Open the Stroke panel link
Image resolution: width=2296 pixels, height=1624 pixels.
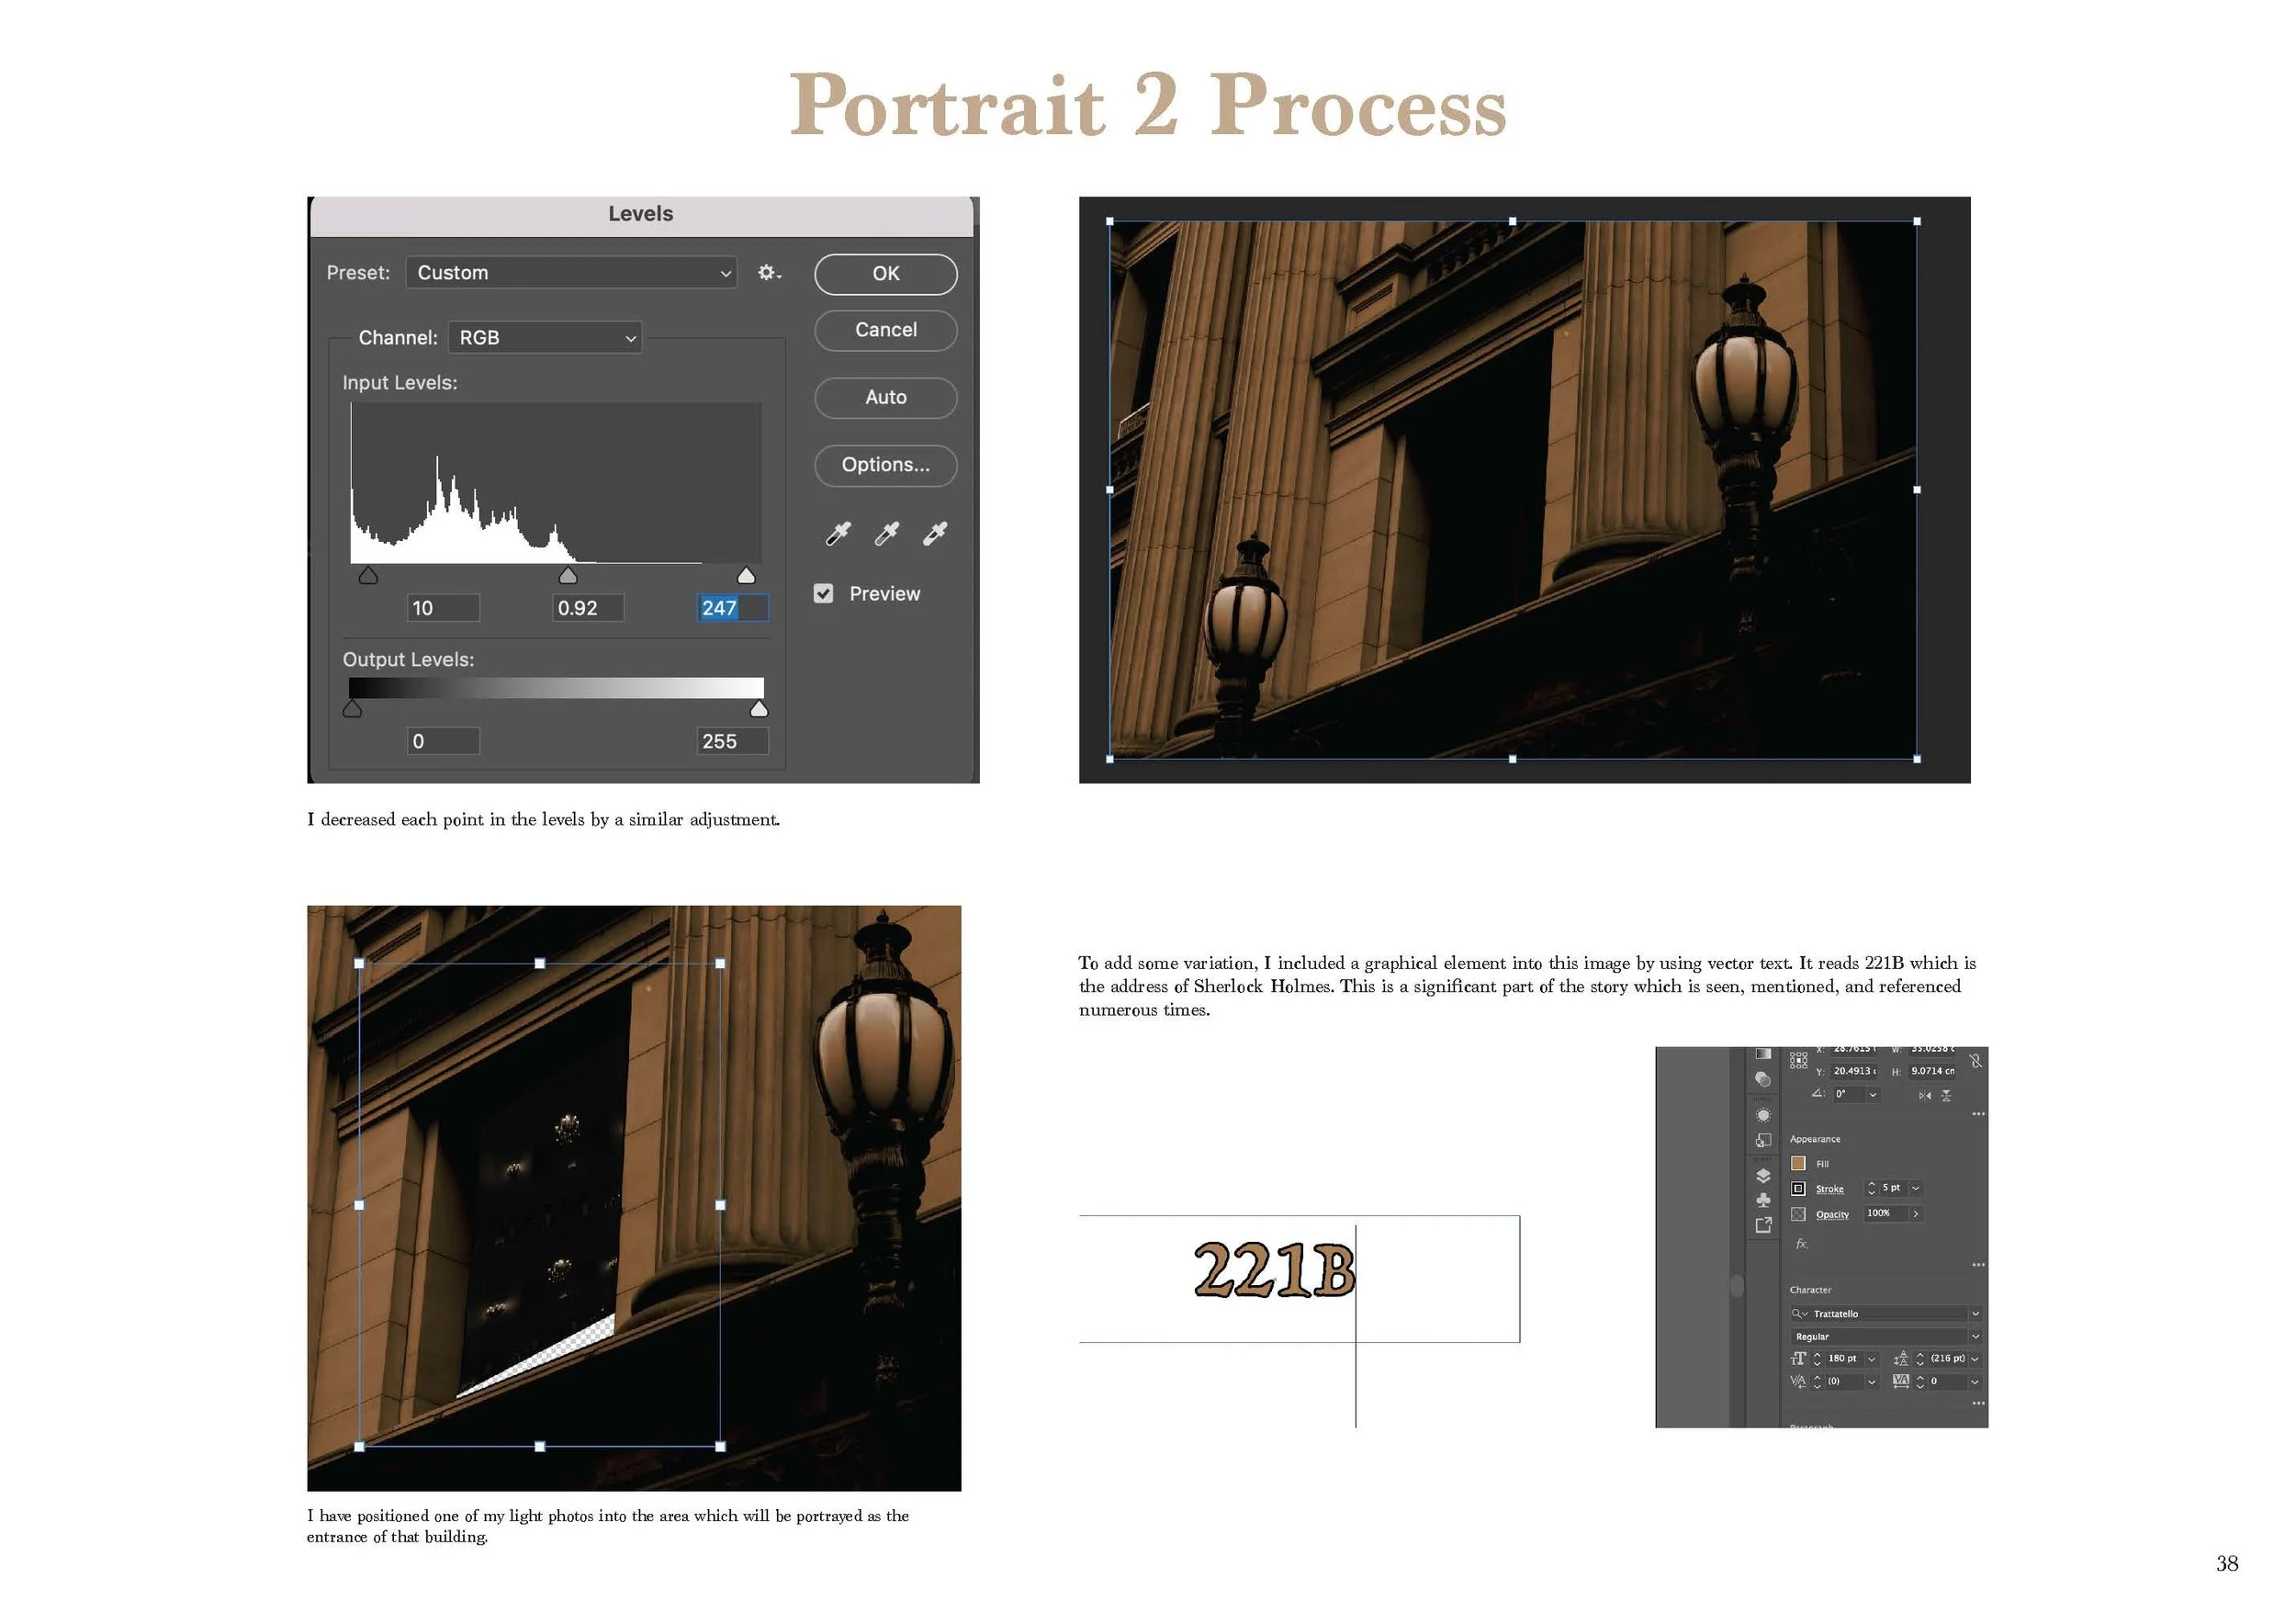click(1829, 1189)
